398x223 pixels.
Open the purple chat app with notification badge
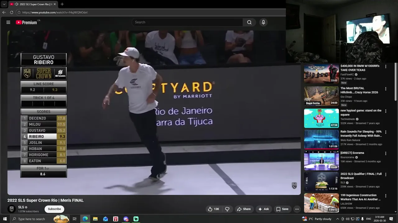126,219
